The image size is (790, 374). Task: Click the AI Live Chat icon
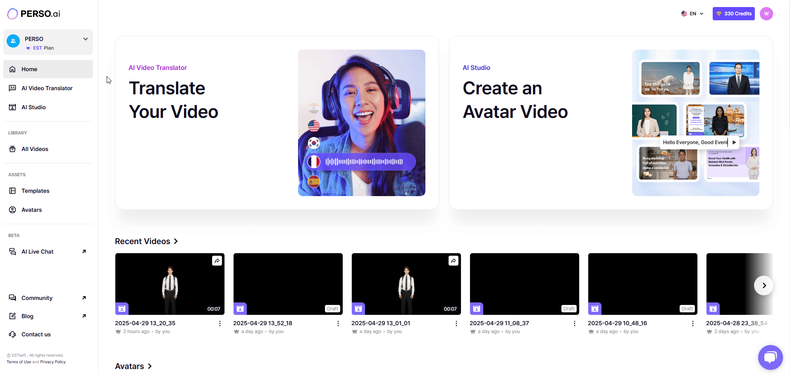[12, 252]
